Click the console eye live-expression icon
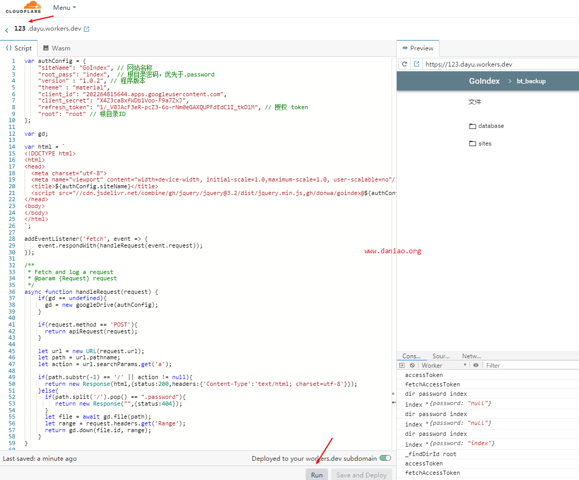Viewport: 579px width, 480px height. [476, 365]
